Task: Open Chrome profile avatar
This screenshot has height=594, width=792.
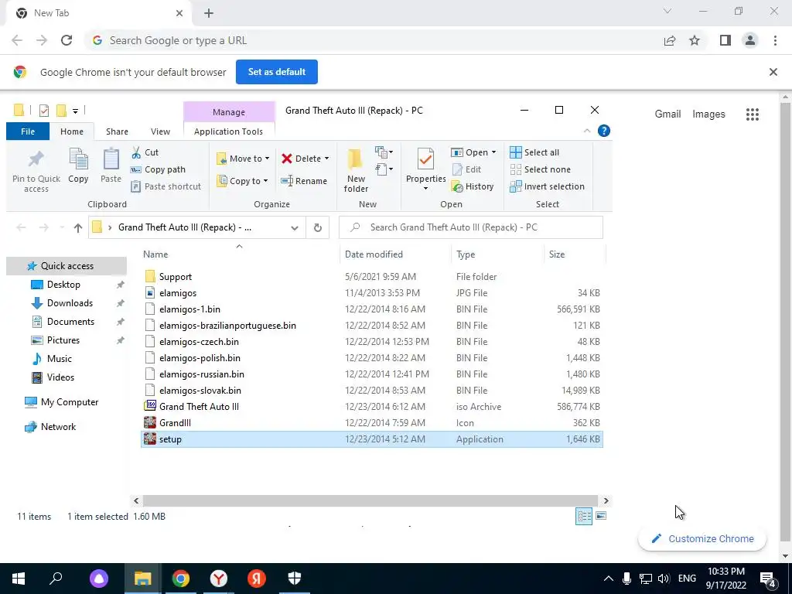Action: tap(750, 40)
